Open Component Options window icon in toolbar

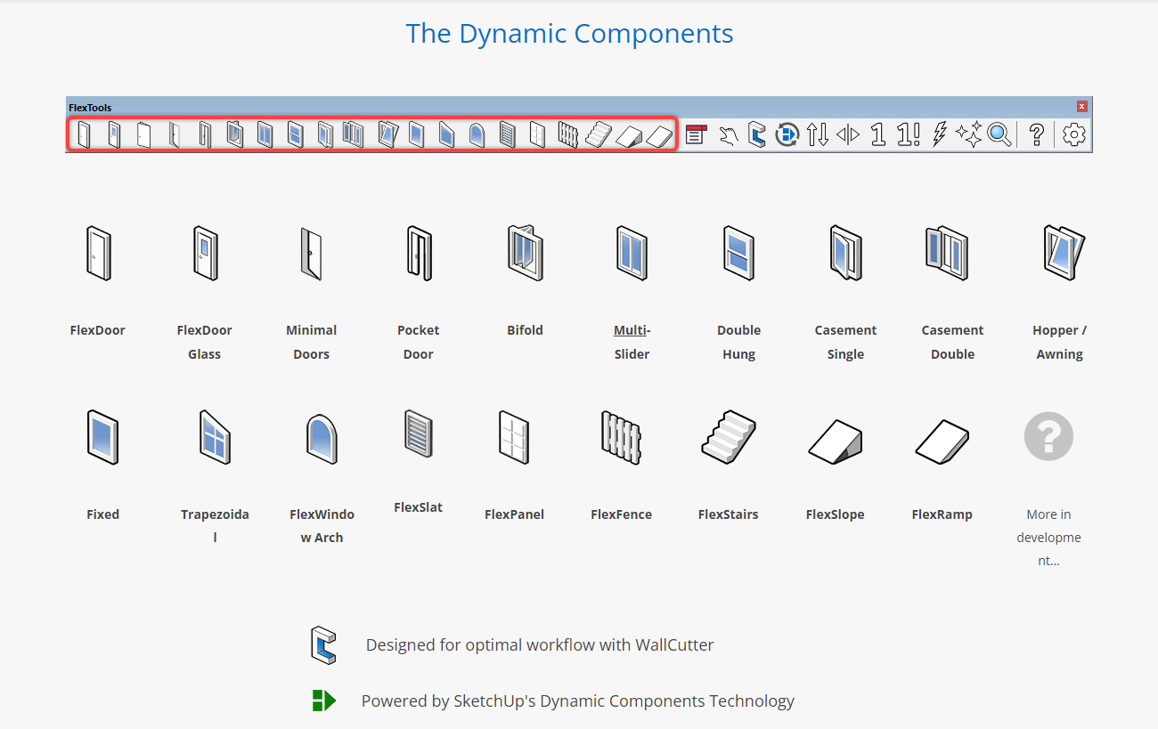coord(696,134)
